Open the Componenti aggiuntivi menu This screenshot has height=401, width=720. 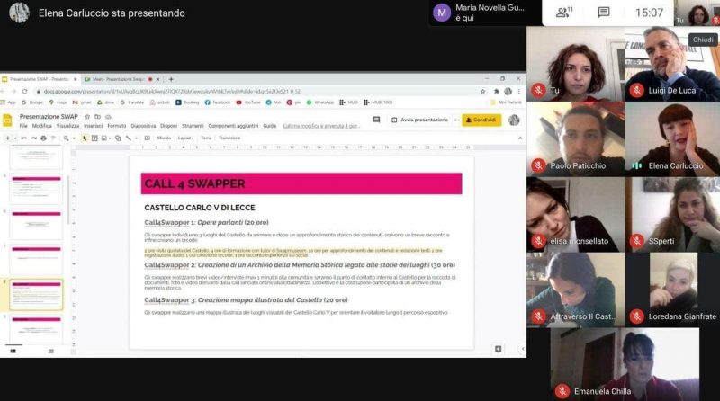click(233, 126)
